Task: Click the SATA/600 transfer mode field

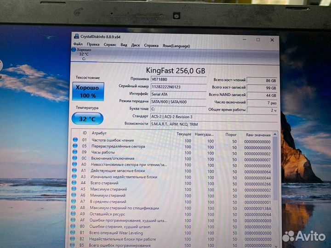Action: click(178, 102)
